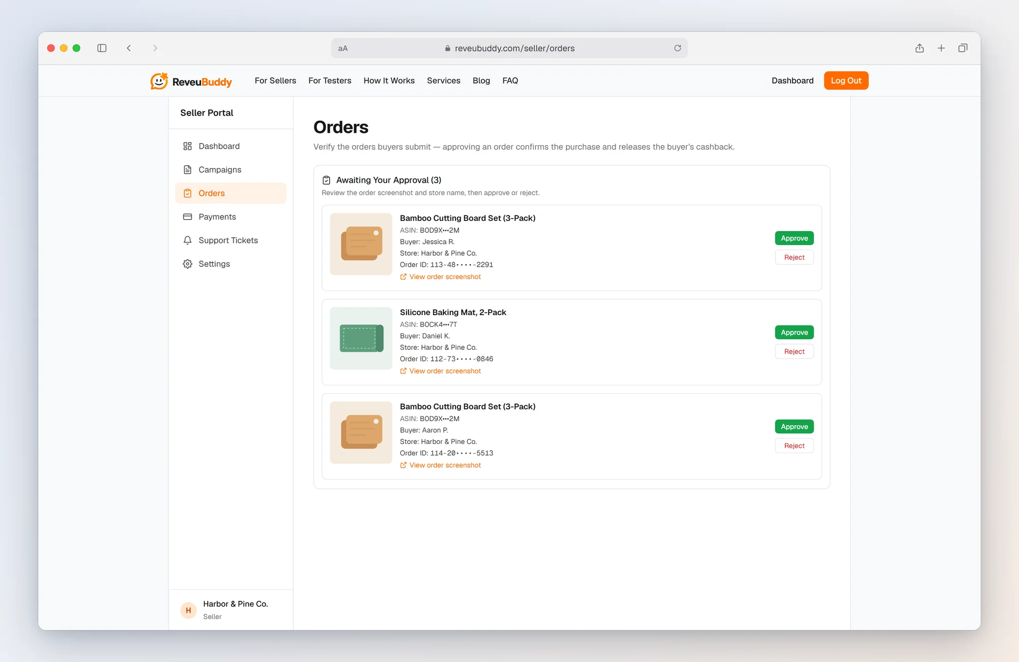This screenshot has height=662, width=1019.
Task: Reject Daniel K.'s Silicone Baking Mat order
Action: 794,351
